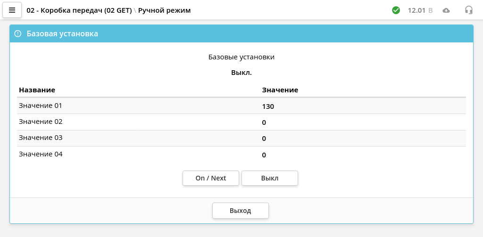Click the Значение column header
483x237 pixels.
coord(280,90)
